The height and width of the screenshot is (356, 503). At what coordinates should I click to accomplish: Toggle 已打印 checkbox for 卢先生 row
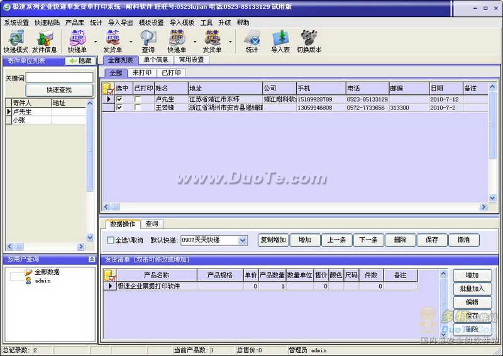coord(138,99)
